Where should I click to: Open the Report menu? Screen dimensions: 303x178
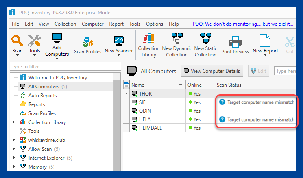pos(116,24)
